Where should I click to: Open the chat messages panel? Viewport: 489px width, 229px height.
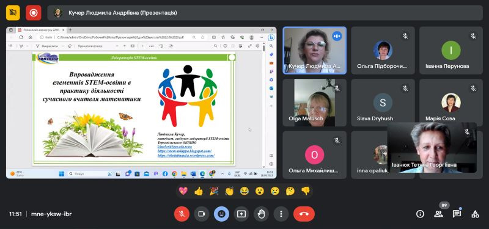click(457, 214)
